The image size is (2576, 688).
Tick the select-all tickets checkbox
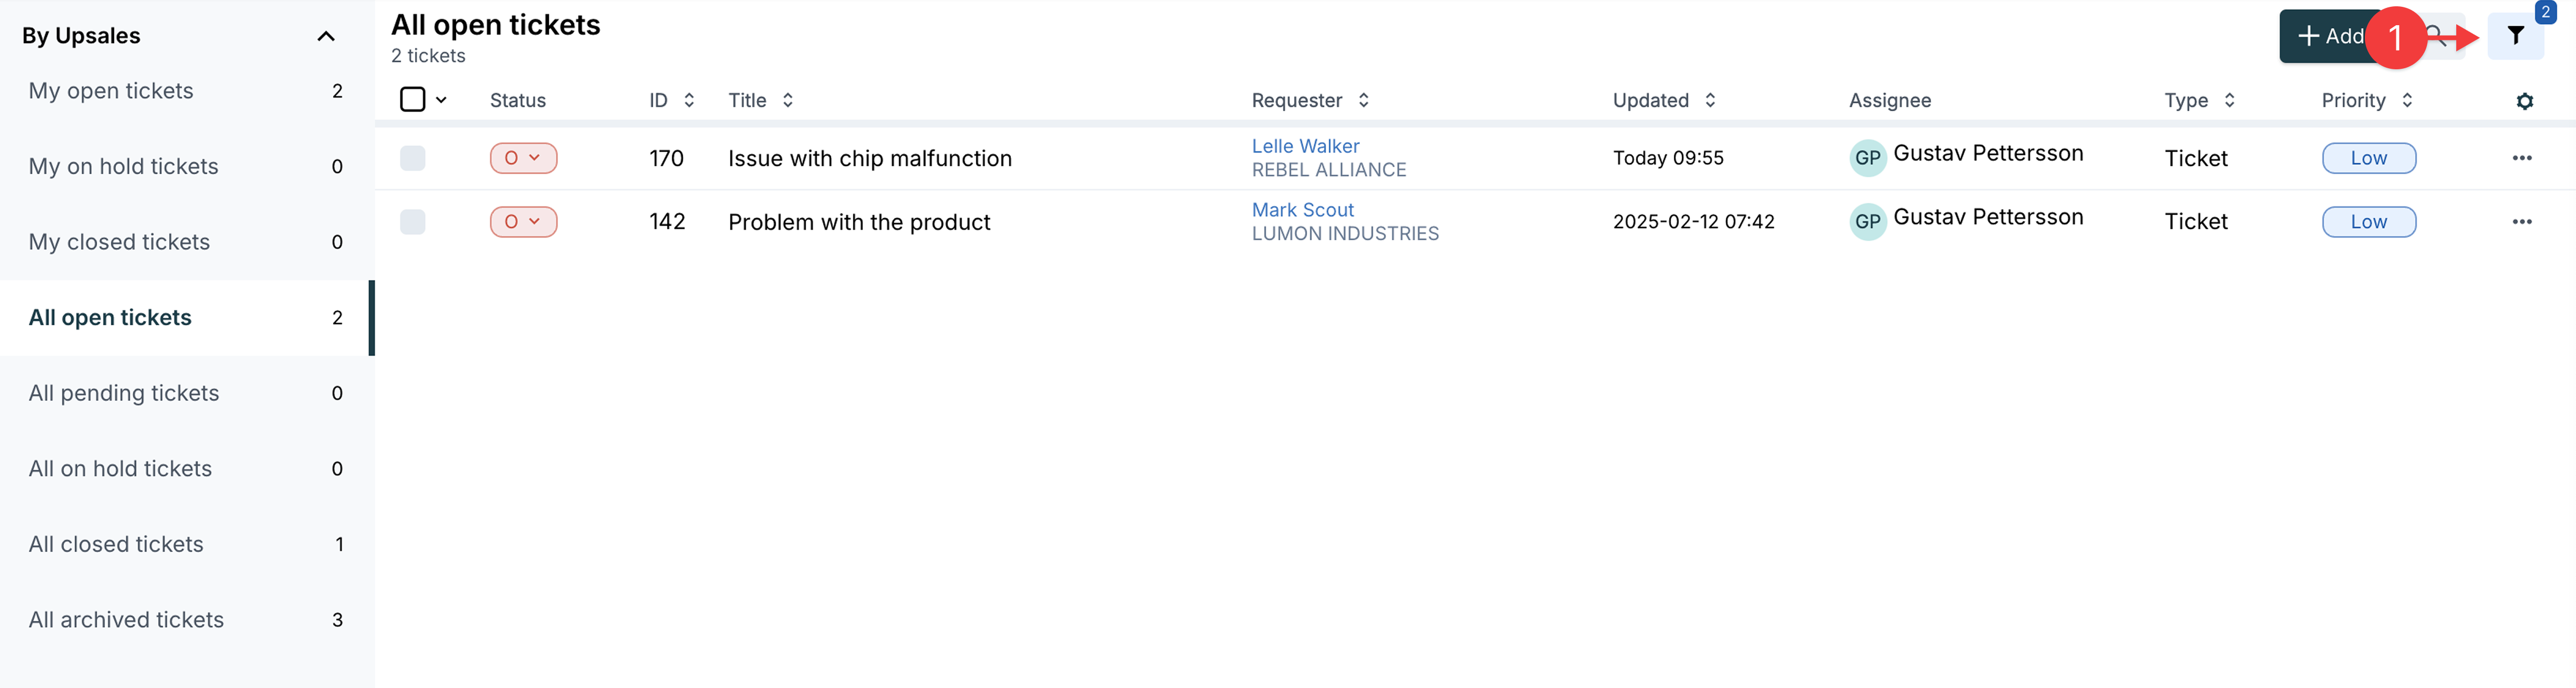click(412, 100)
